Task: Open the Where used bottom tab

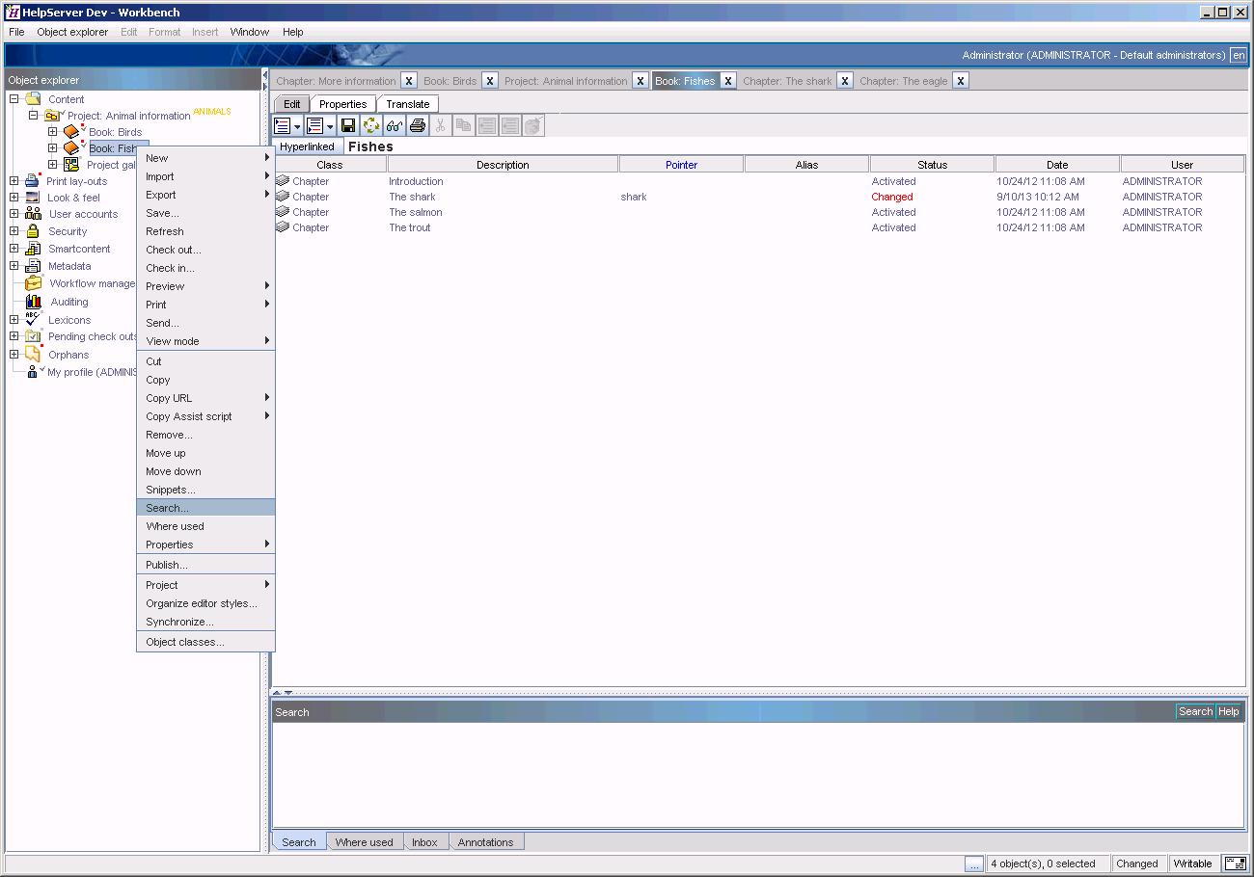Action: click(365, 841)
